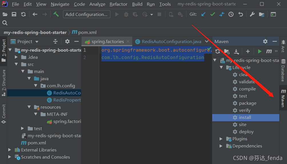This screenshot has height=164, width=287.
Task: Open Project Structure icon in toolbar
Action: (x=262, y=15)
